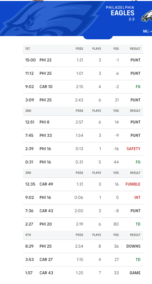Screen dimensions: 152x284
Task: Expand the 2:39 PHI 16 safety drive
Action: 83,149
